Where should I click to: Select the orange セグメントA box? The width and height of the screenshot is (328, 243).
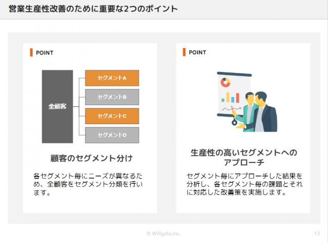click(112, 78)
